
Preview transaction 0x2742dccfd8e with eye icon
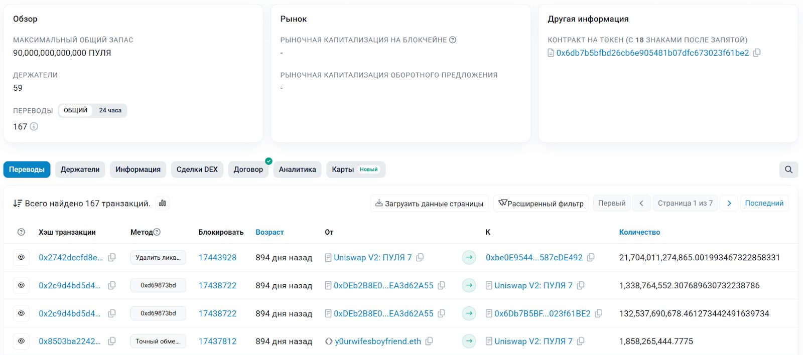click(x=21, y=257)
